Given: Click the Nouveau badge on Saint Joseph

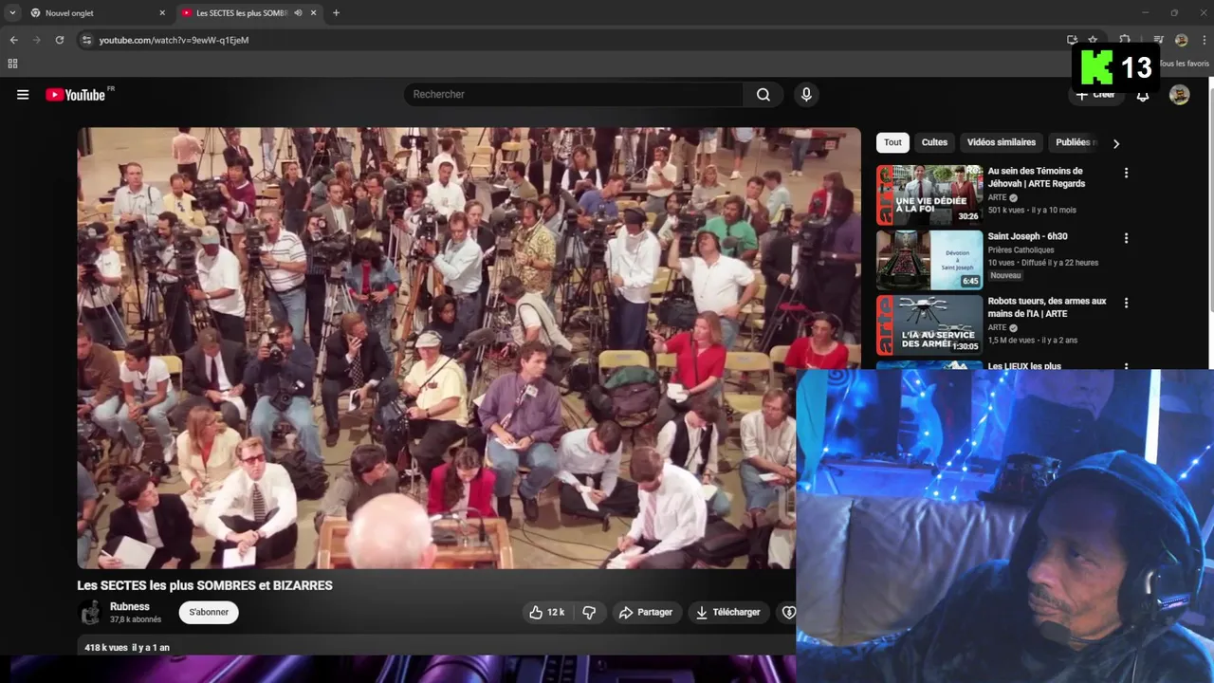Looking at the screenshot, I should coord(1005,276).
